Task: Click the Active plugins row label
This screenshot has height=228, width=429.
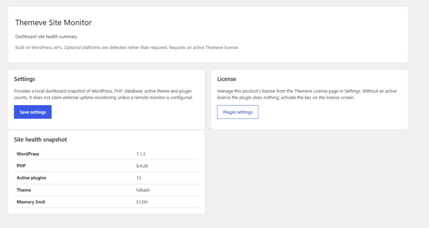Action: pos(31,178)
